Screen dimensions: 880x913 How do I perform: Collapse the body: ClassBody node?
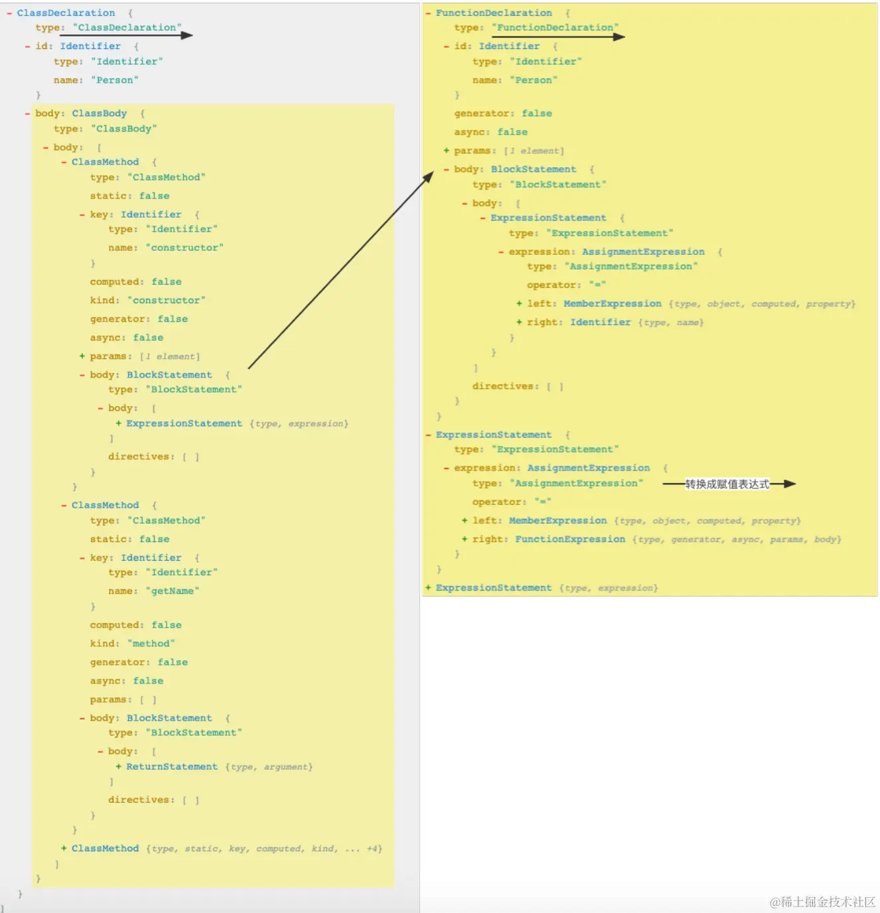(27, 113)
